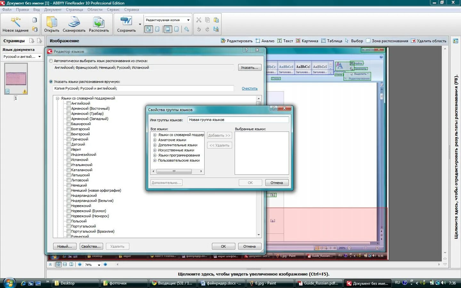Click the Распознать recognize icon
This screenshot has width=461, height=288.
(99, 22)
